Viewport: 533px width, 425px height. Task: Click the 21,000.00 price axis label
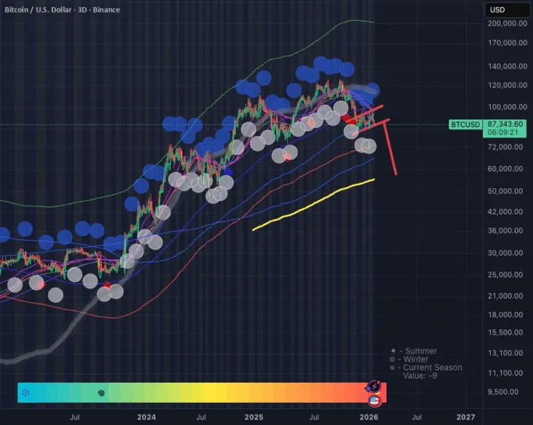(505, 296)
